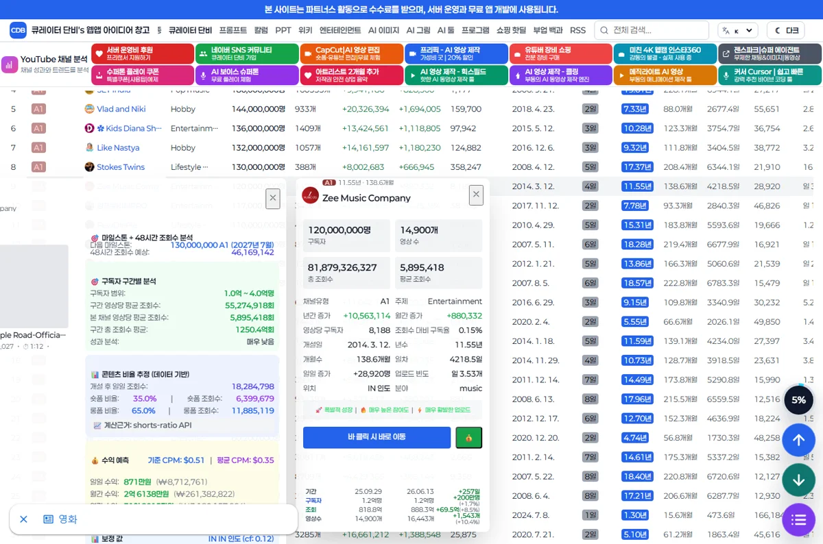Click the blue 바 클릭 시 바로 이동 button
Screen dimensions: 823x544
point(377,437)
